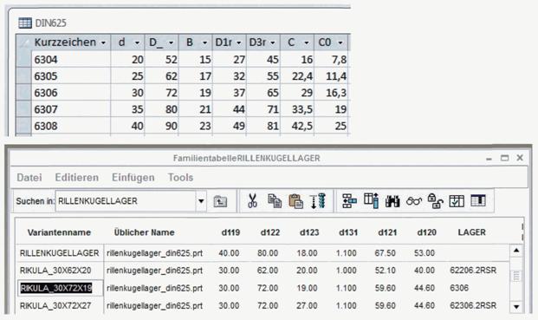Viewport: 538px width, 320px height.
Task: Verify instances with checkmark table icon
Action: (457, 201)
